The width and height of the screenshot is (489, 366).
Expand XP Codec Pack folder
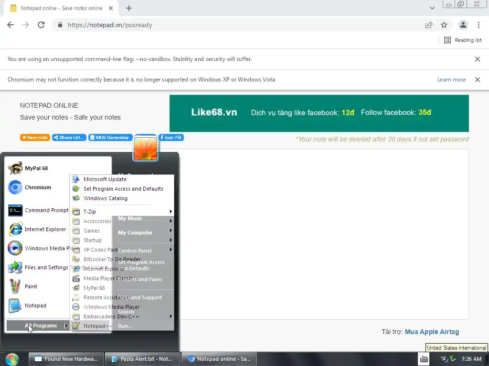(x=122, y=250)
